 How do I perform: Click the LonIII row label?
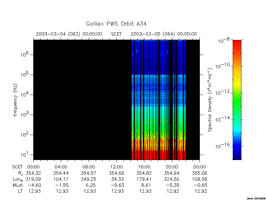pos(18,179)
